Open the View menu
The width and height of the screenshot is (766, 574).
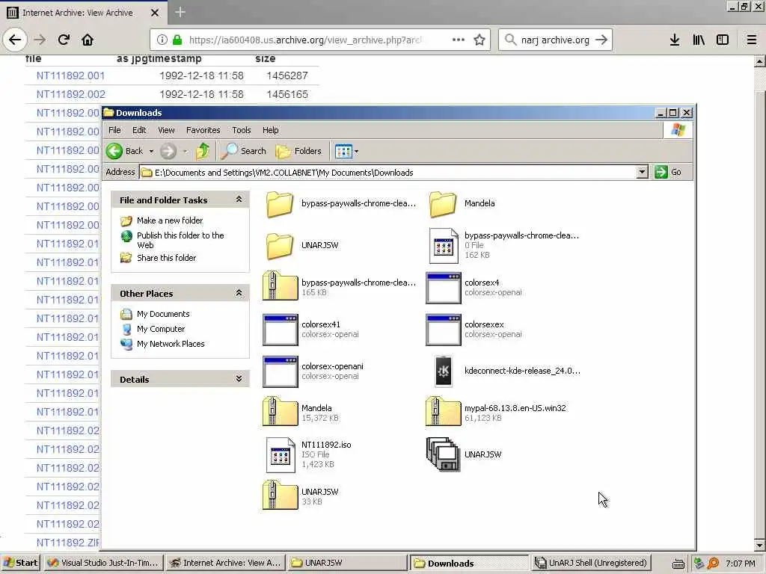point(166,130)
